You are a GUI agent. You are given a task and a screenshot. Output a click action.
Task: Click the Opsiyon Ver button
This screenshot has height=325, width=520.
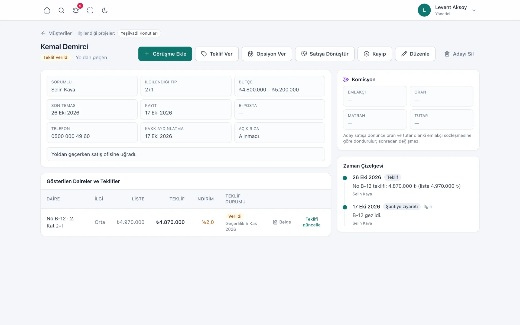point(267,54)
